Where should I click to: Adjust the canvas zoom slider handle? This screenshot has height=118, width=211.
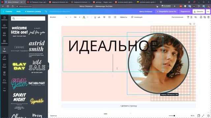[174, 116]
